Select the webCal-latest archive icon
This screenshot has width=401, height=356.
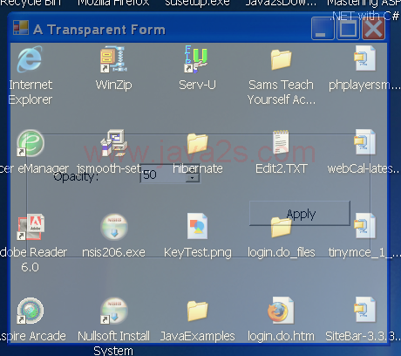[364, 142]
